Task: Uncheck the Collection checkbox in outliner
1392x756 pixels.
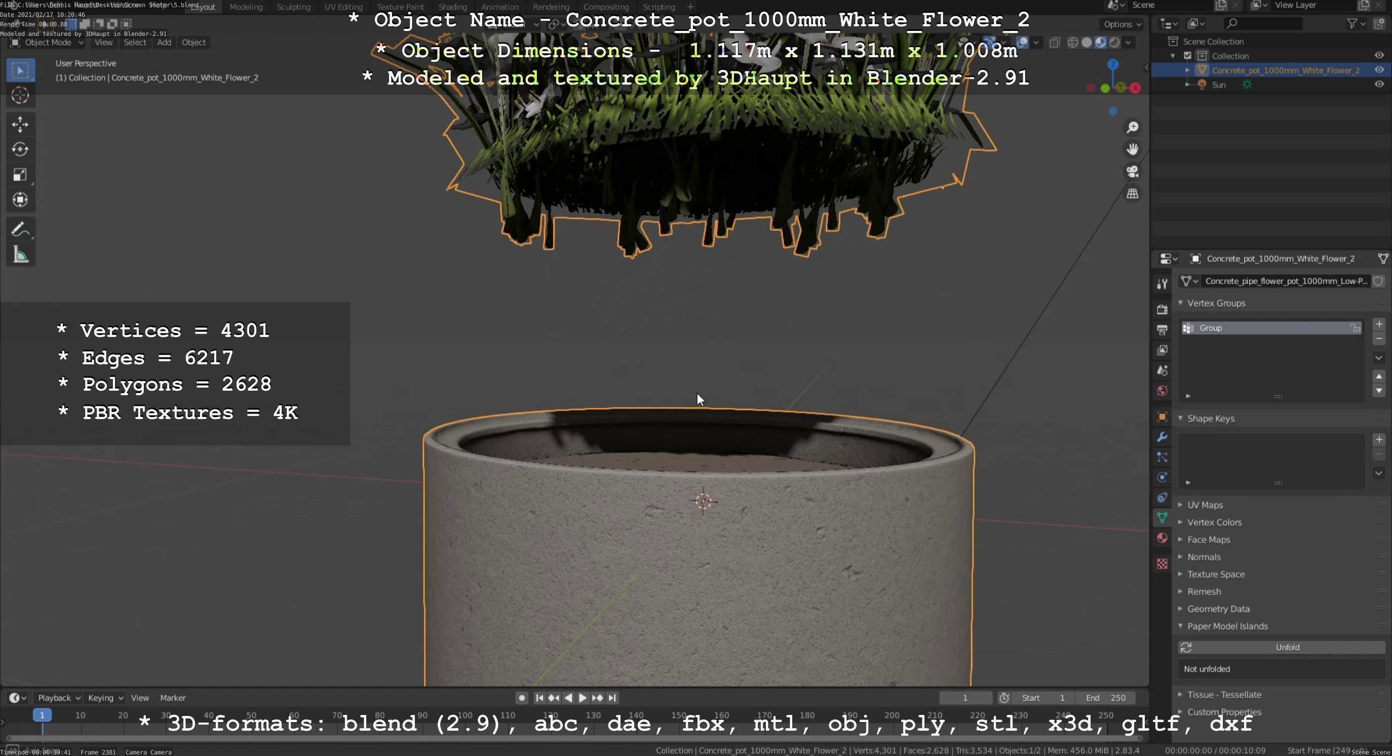Action: point(1188,56)
